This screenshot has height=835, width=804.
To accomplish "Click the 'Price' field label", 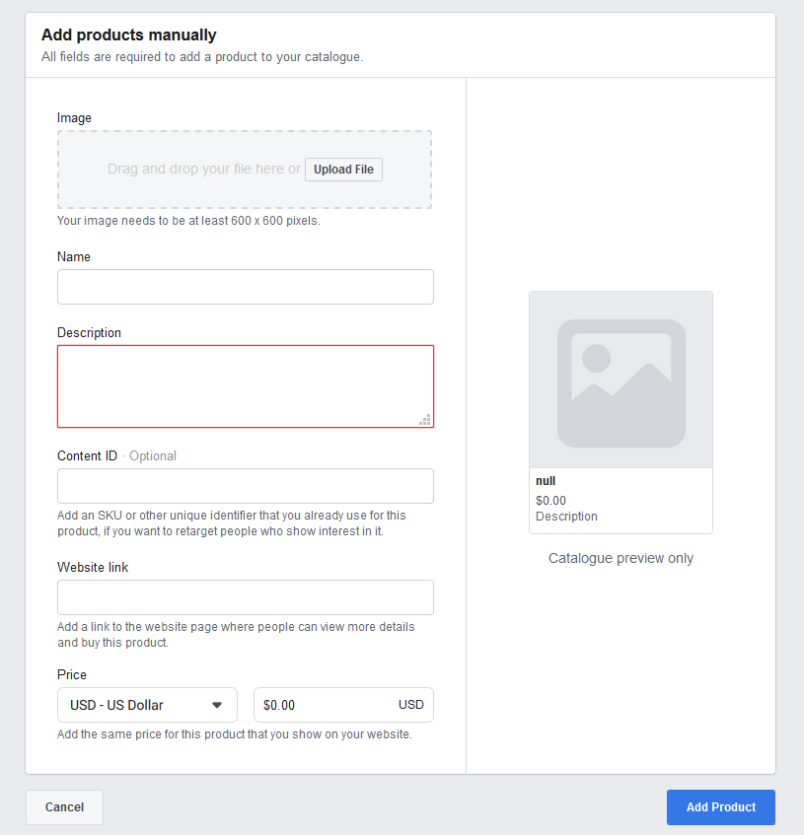I will [72, 674].
